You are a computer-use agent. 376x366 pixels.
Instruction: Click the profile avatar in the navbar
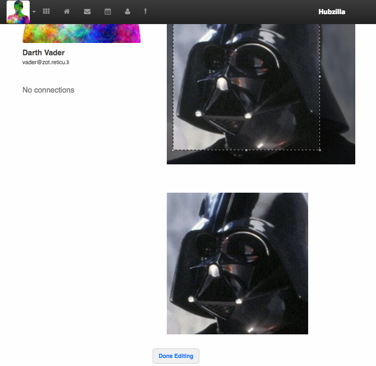pos(18,12)
